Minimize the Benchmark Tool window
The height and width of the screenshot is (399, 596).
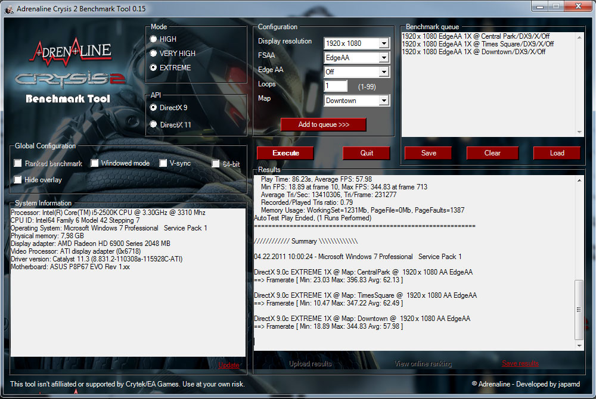540,7
